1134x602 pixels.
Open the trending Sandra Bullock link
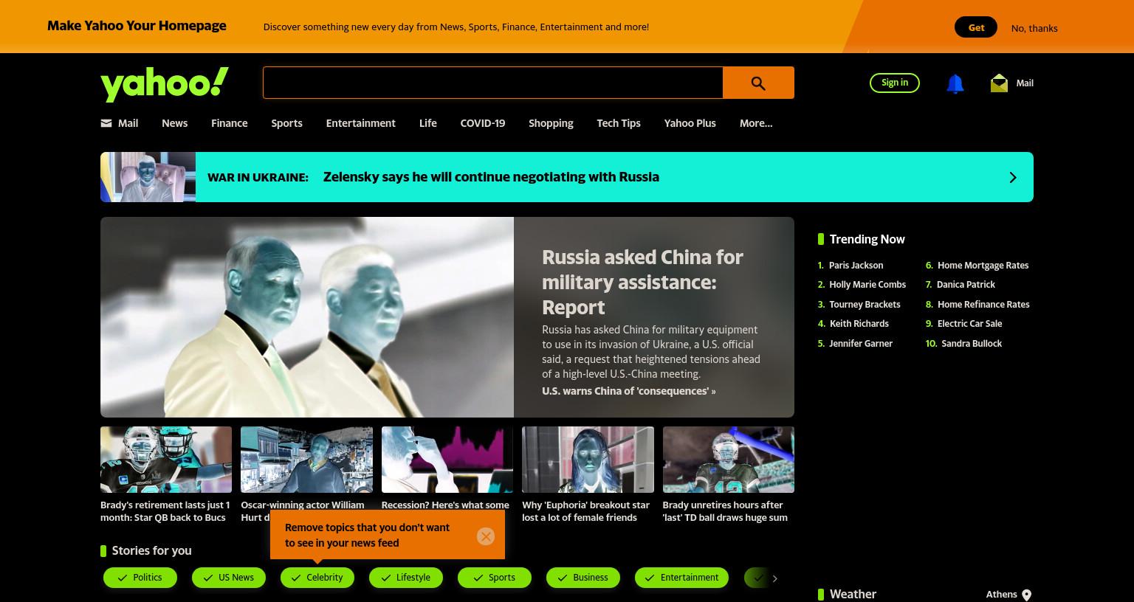(x=972, y=344)
